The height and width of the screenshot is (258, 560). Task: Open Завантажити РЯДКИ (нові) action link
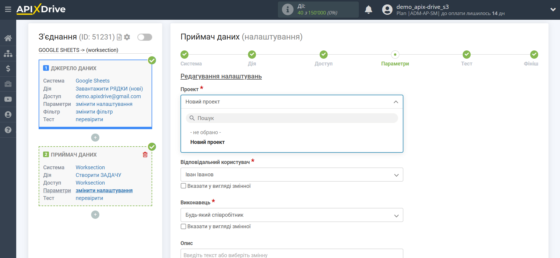click(x=109, y=89)
